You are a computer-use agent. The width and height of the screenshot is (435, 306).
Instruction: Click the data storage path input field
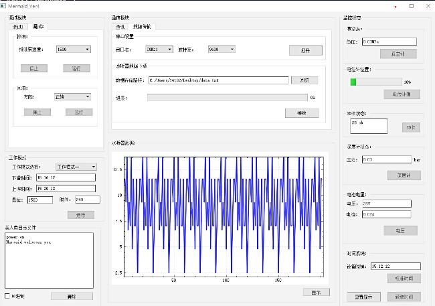coord(219,80)
